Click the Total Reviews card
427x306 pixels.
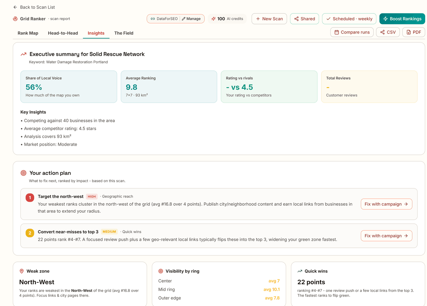point(369,87)
